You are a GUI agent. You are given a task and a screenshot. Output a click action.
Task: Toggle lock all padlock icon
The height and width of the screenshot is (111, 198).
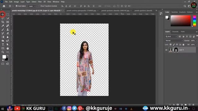[x=183, y=44]
